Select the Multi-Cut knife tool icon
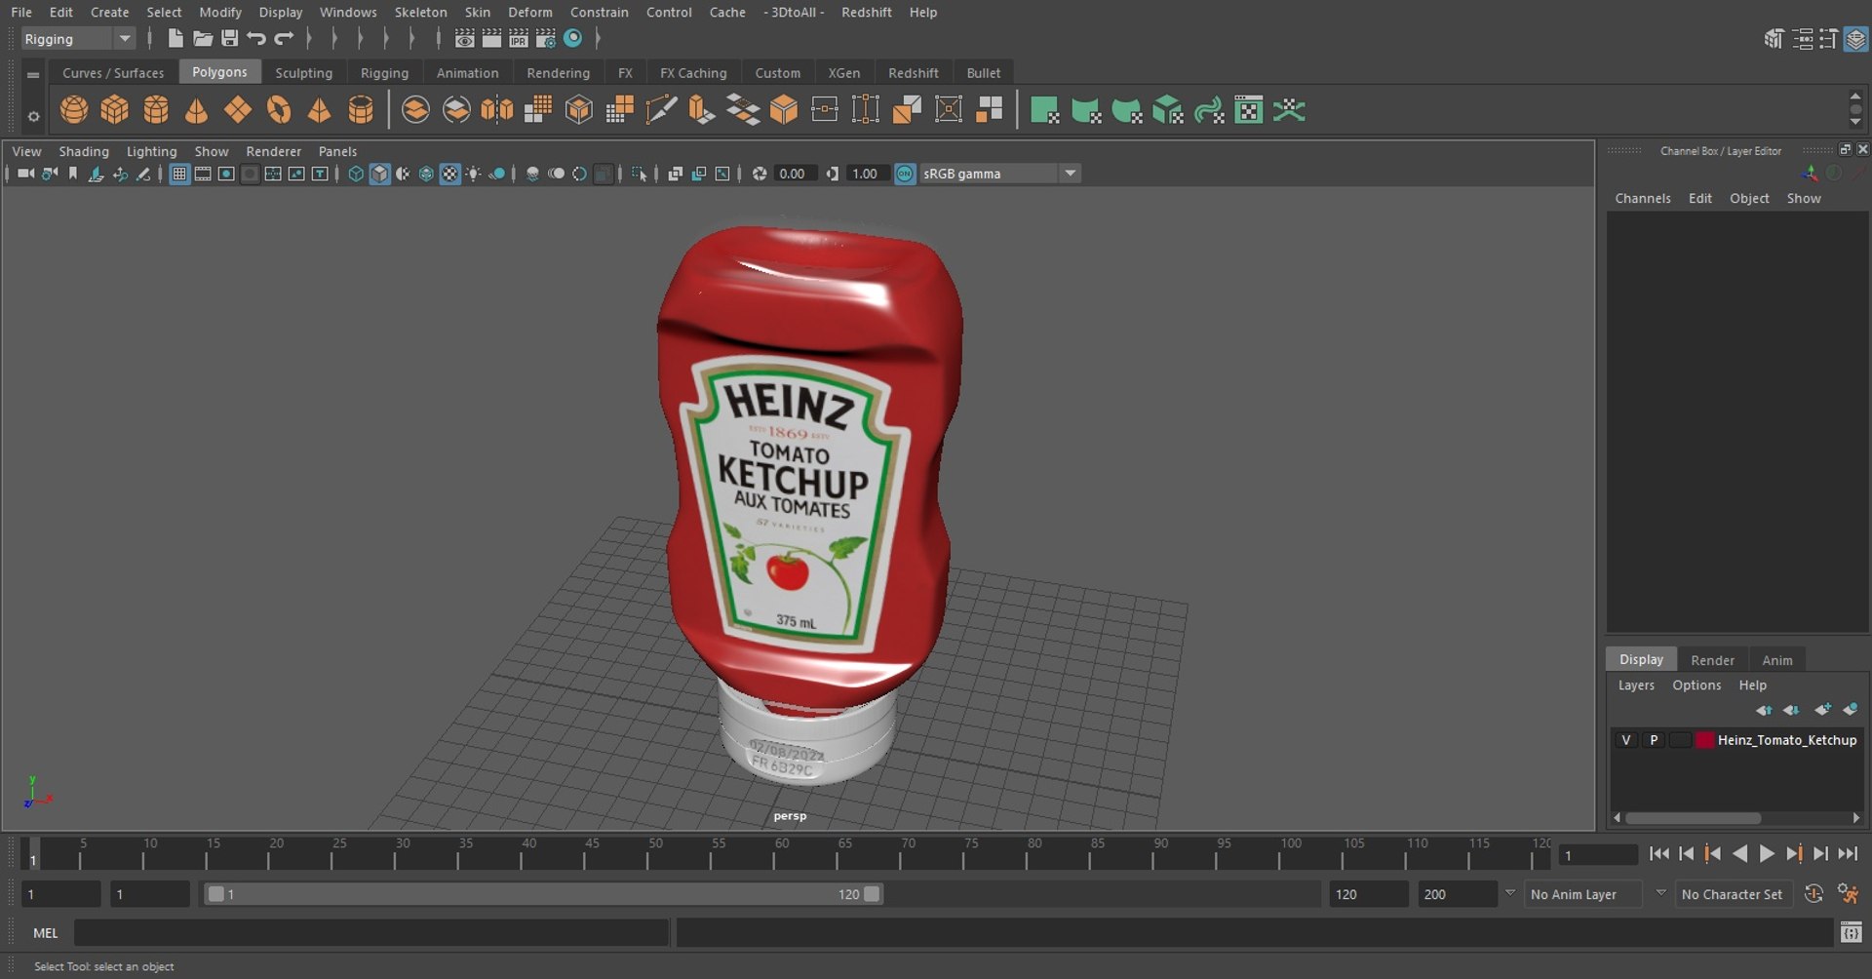This screenshot has height=979, width=1872. (x=660, y=110)
